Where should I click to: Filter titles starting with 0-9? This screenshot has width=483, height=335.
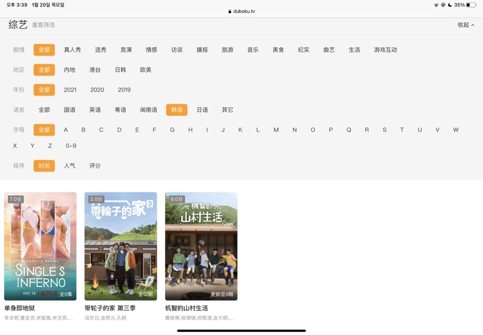coord(71,146)
